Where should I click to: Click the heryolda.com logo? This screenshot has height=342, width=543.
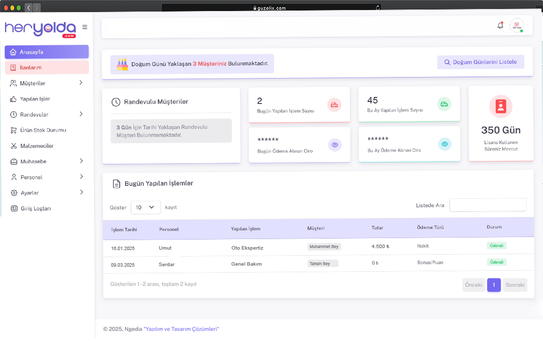40,29
